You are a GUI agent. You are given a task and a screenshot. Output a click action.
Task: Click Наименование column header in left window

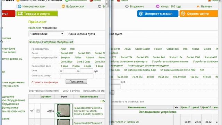[89, 97]
